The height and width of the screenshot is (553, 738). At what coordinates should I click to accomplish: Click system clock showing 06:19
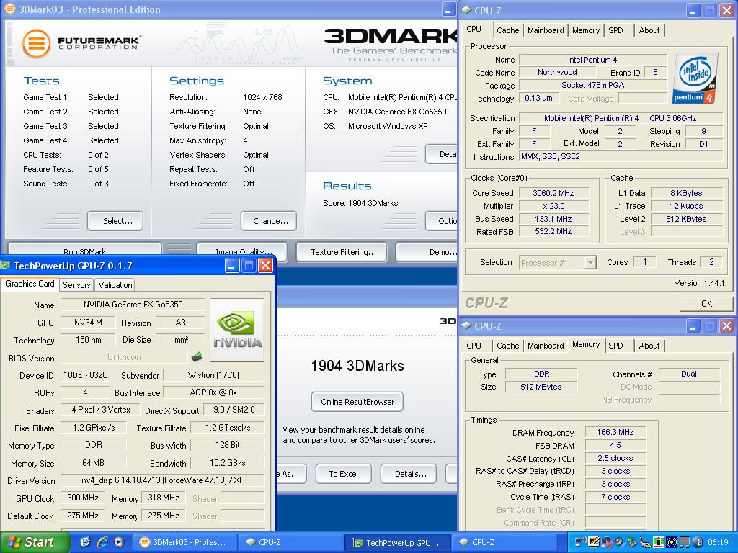tap(719, 542)
